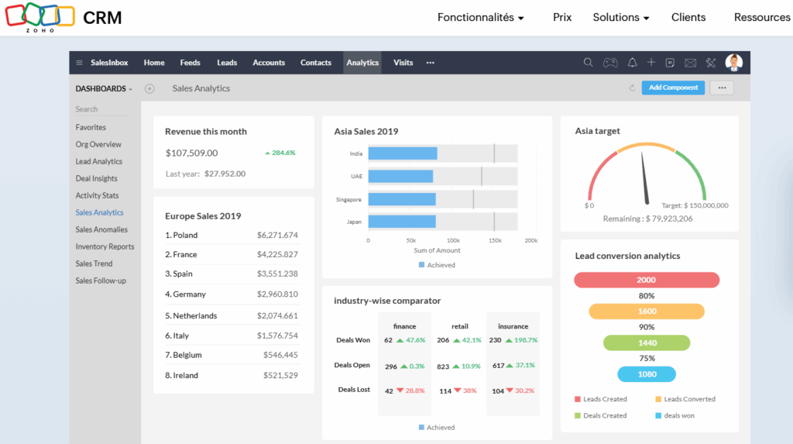Open the Accounts tab
This screenshot has height=444, width=793.
[269, 63]
